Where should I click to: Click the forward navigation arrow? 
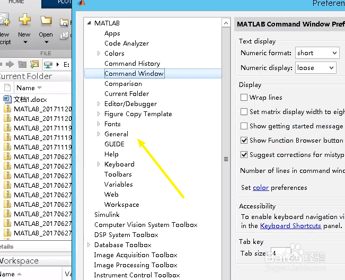[10, 64]
